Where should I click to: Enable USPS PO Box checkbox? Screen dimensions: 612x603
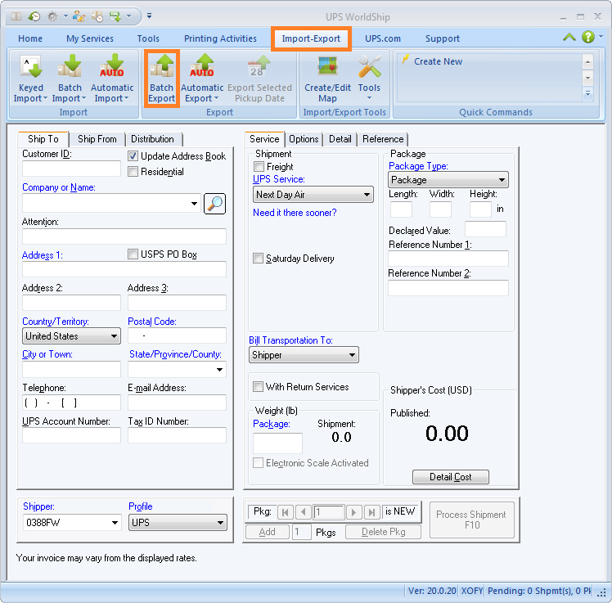pos(133,254)
